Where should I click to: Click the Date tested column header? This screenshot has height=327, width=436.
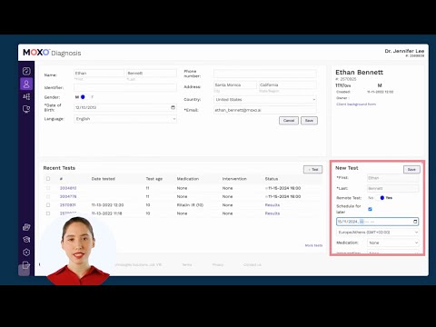point(104,179)
